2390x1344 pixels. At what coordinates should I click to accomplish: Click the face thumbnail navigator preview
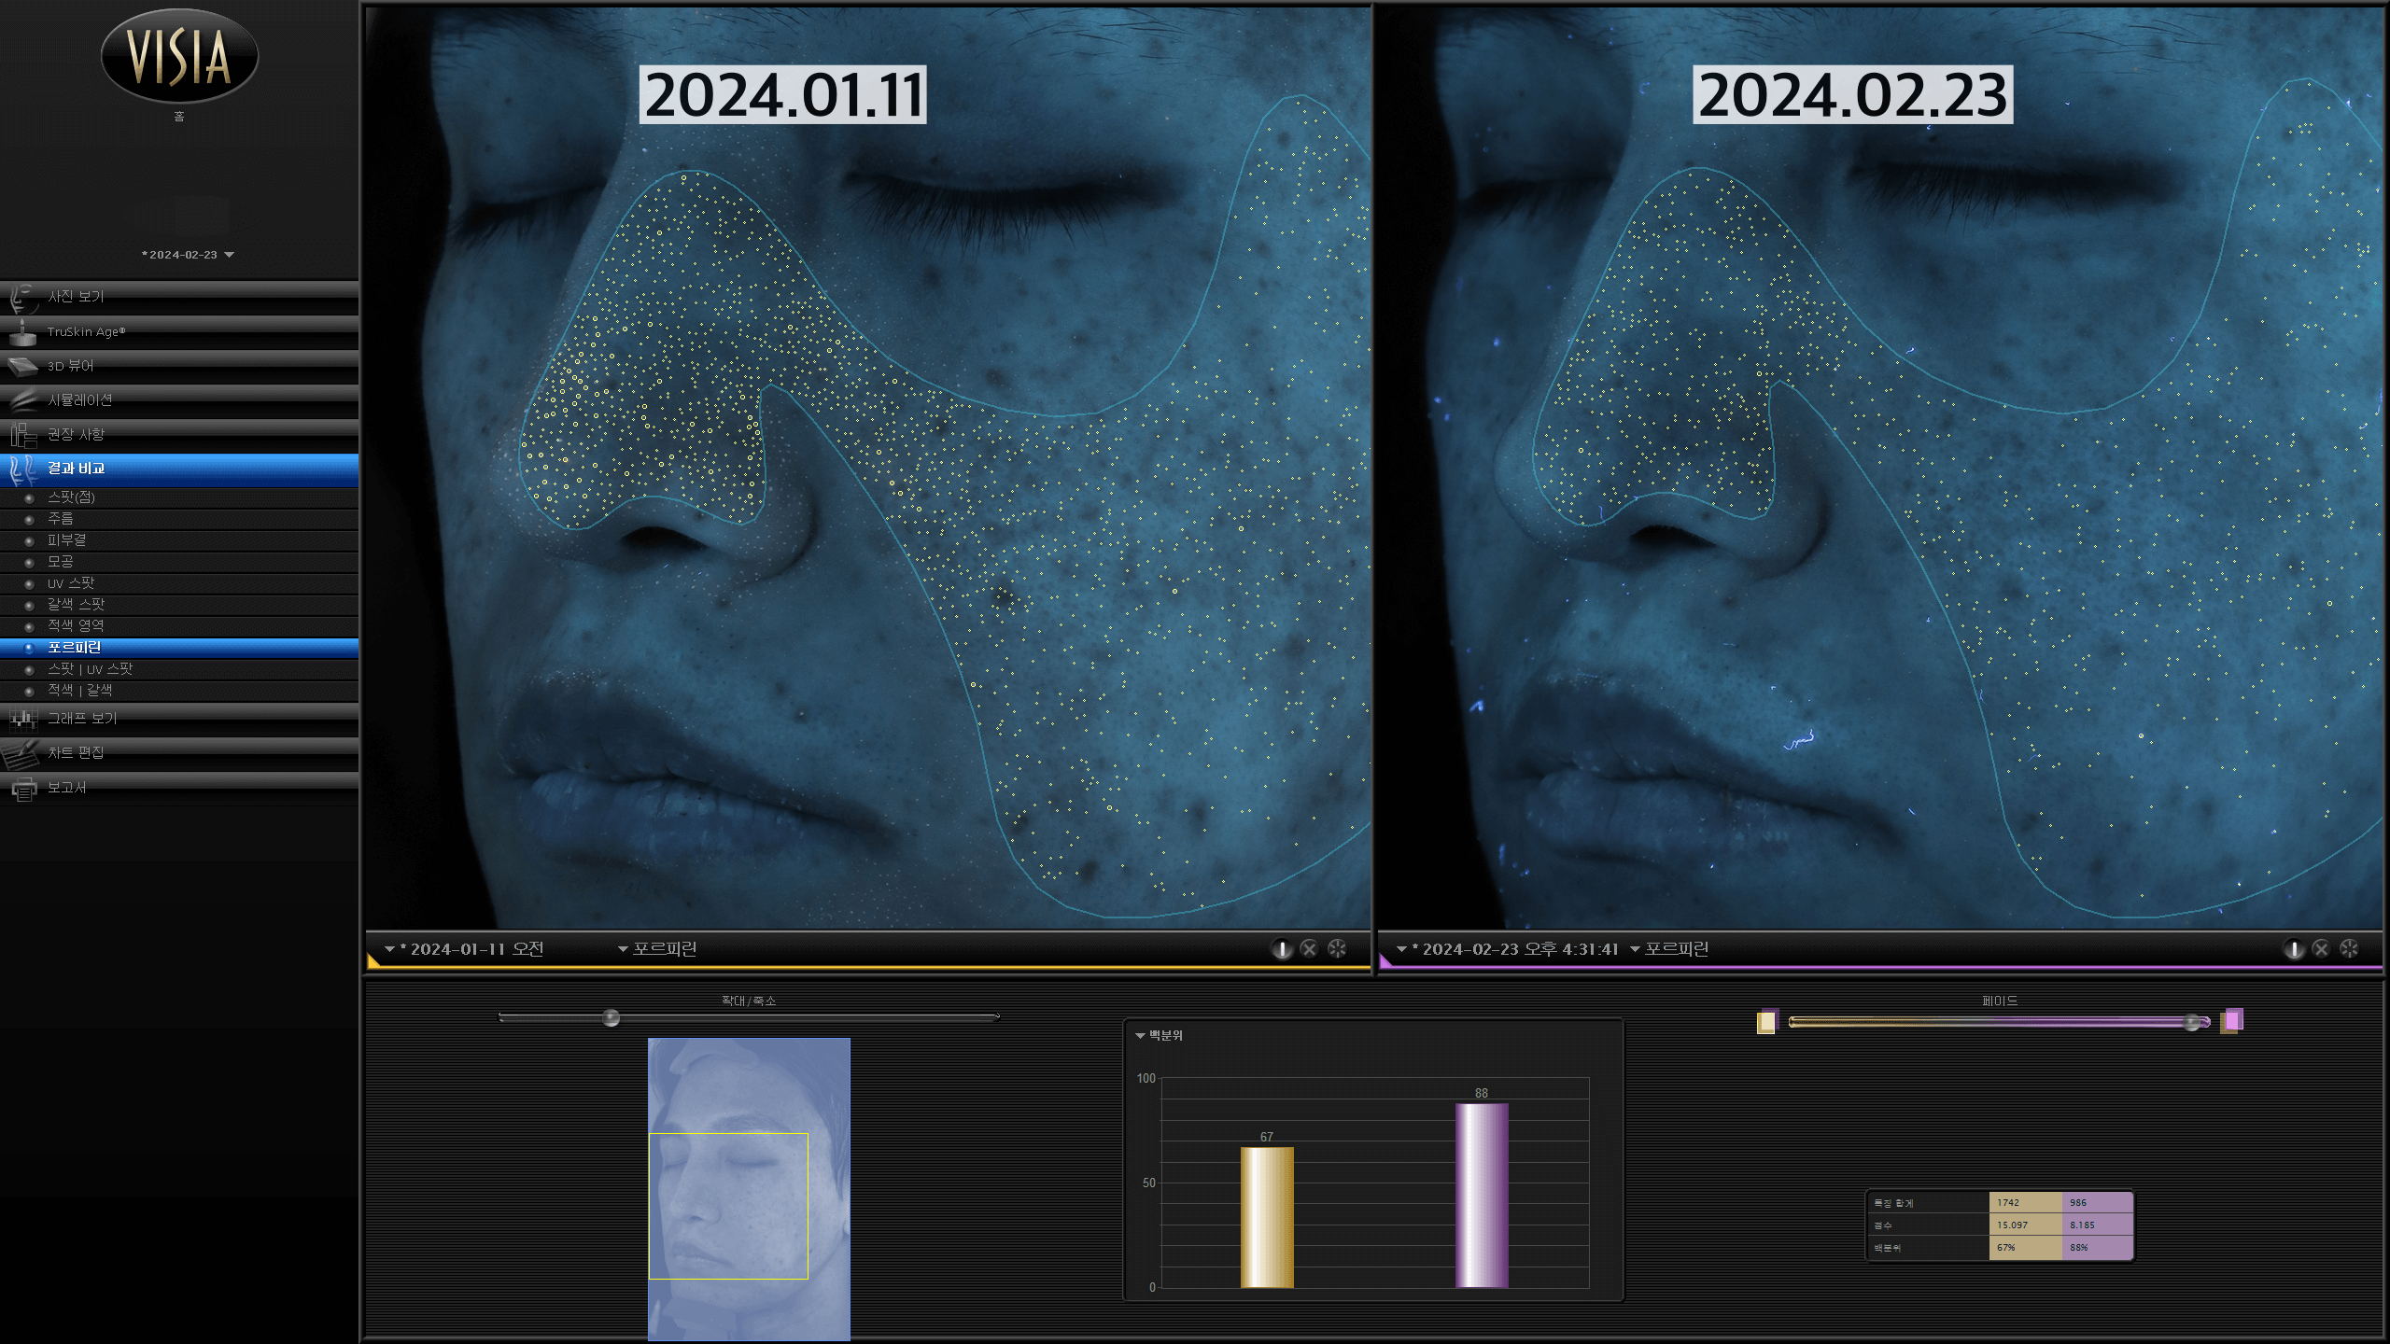[749, 1189]
